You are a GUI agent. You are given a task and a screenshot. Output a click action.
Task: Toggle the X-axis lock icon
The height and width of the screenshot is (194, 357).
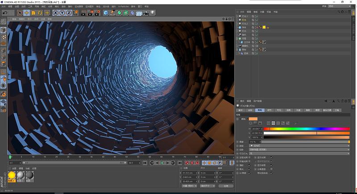[55, 13]
